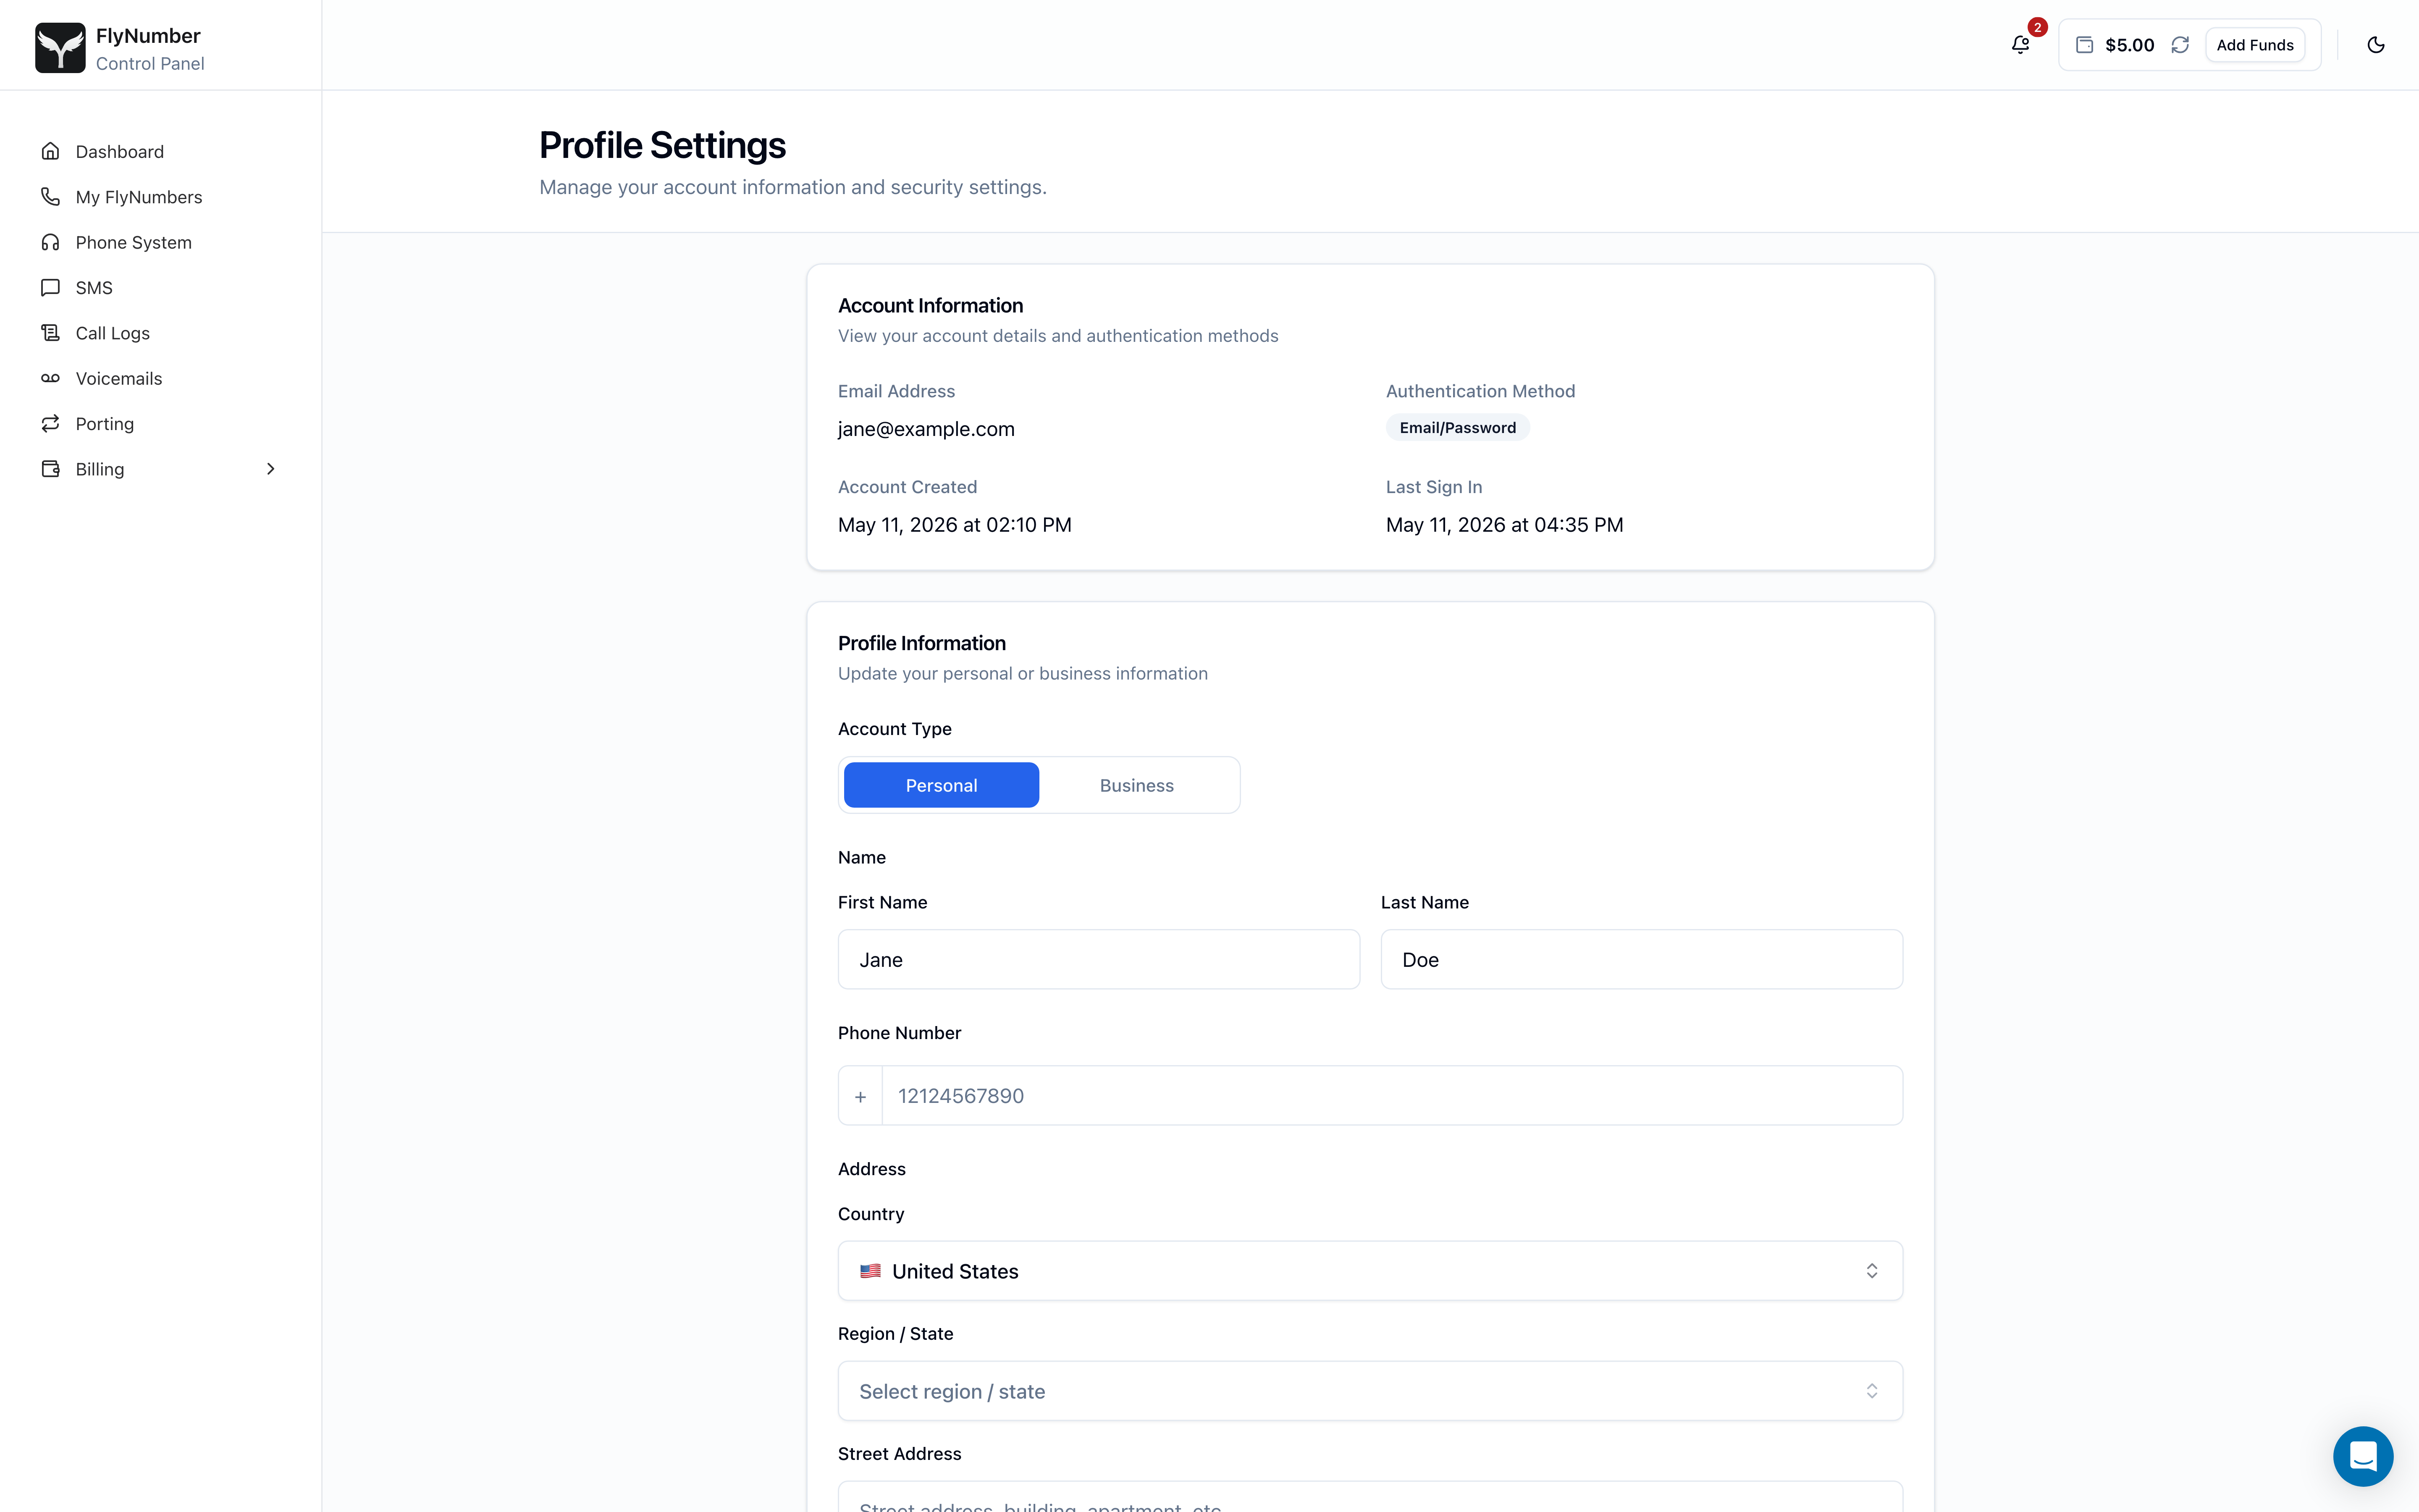This screenshot has height=1512, width=2419.
Task: Click the wallet balance icon
Action: [2084, 45]
